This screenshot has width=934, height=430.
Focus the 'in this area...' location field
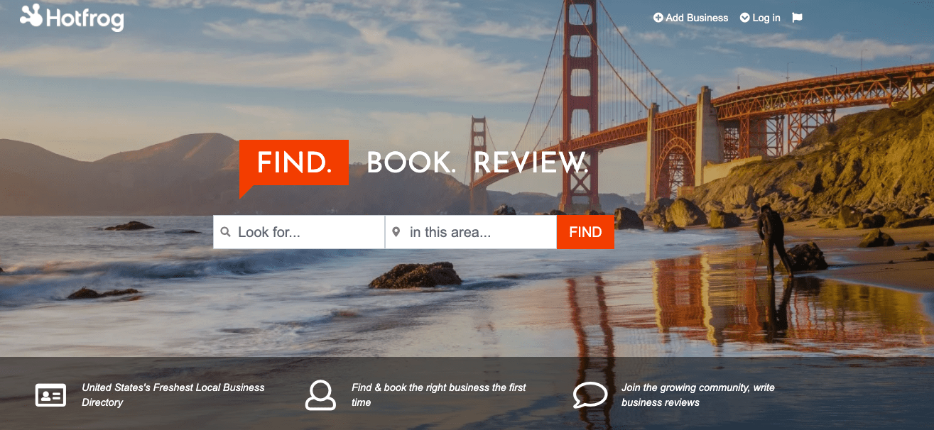click(x=471, y=232)
